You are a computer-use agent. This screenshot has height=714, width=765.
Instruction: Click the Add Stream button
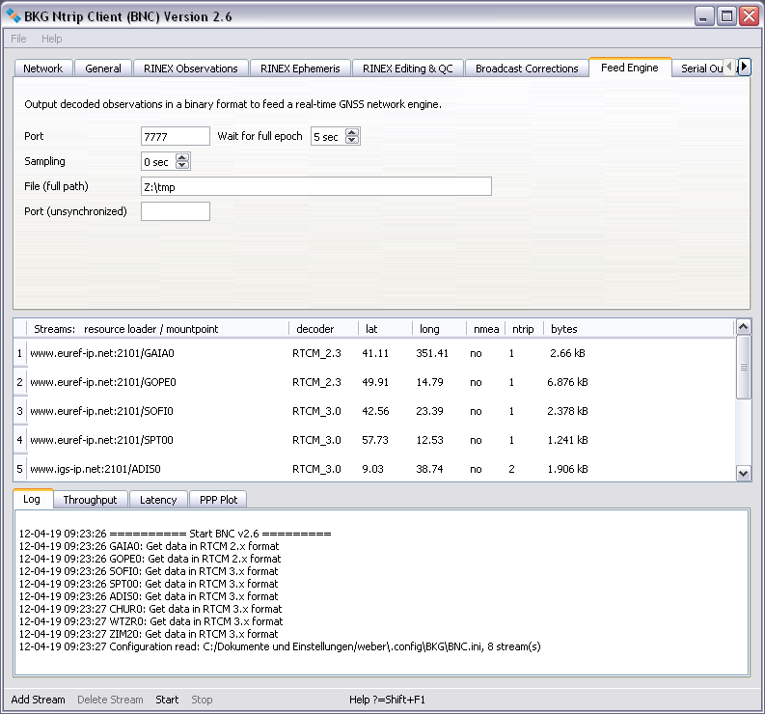click(x=39, y=700)
